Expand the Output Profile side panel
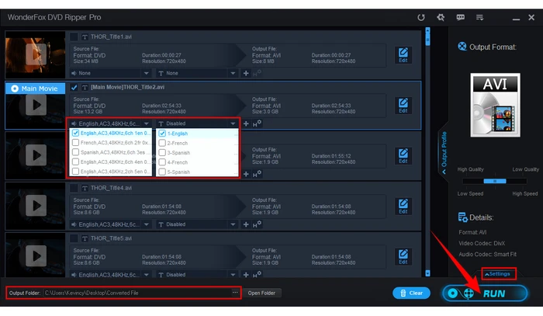Screen dimensions: 543x316 pyautogui.click(x=444, y=153)
